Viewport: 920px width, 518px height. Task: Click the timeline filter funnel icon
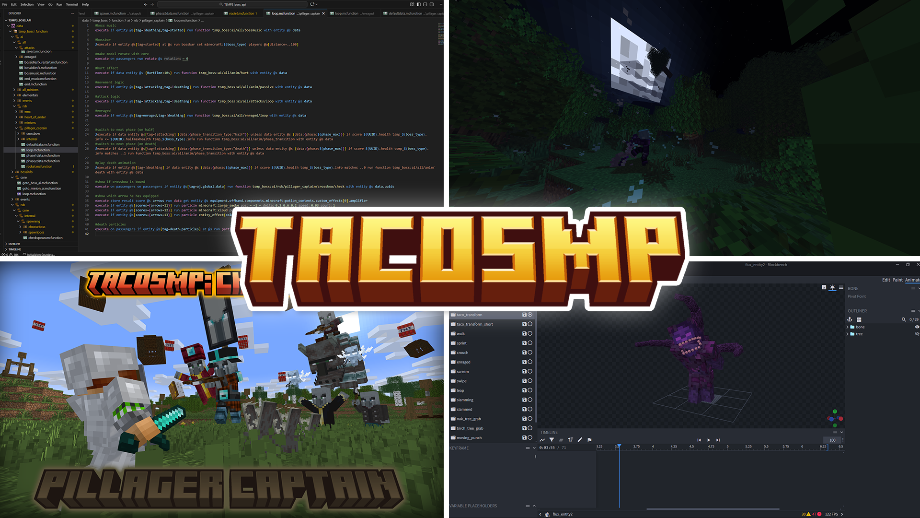552,440
